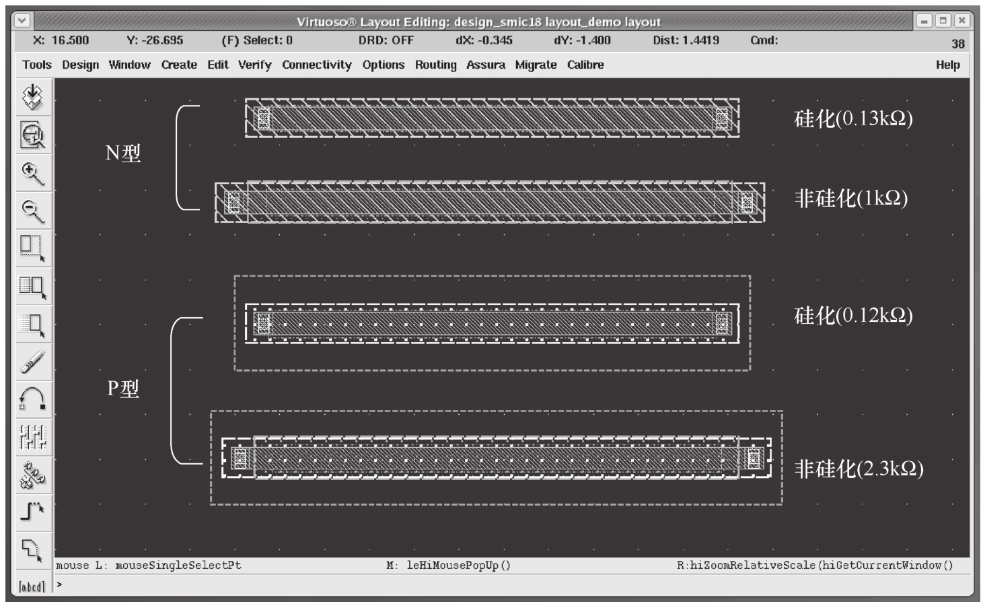This screenshot has height=604, width=983.
Task: Select the Create Instance icon
Action: (32, 475)
